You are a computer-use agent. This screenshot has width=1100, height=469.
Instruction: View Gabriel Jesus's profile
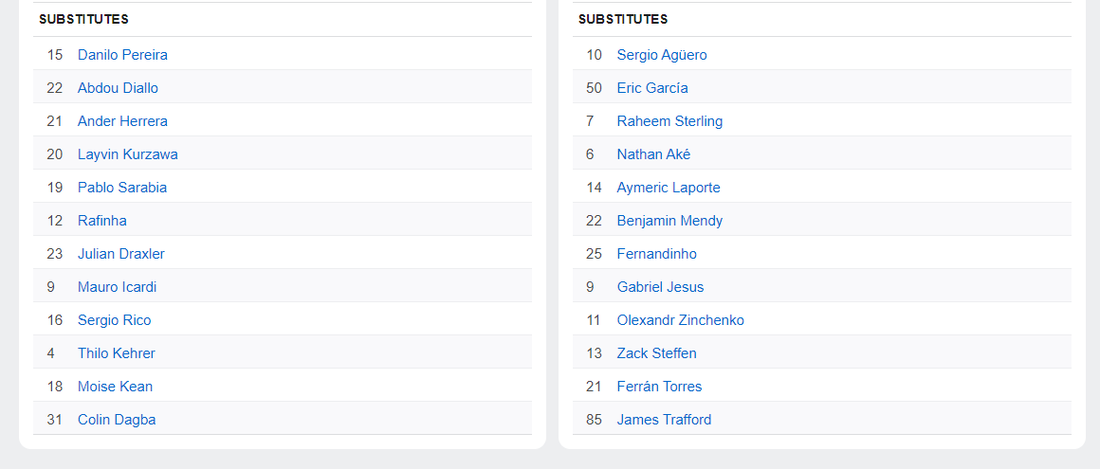(x=660, y=287)
